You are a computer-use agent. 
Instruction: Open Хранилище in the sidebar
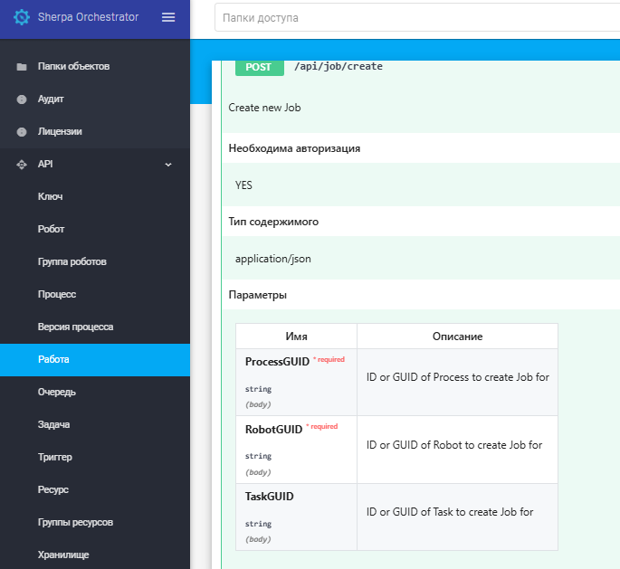[x=63, y=555]
